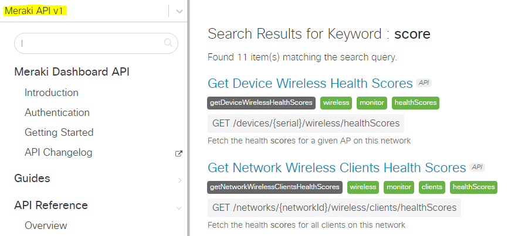Select the clients tag on second result

coord(432,187)
